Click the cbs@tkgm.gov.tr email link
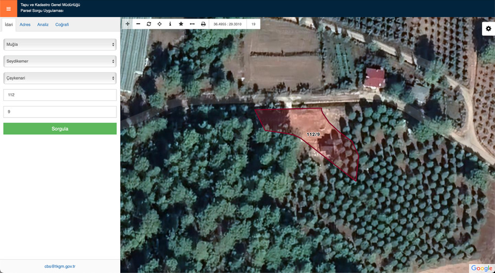The width and height of the screenshot is (495, 273). point(60,266)
